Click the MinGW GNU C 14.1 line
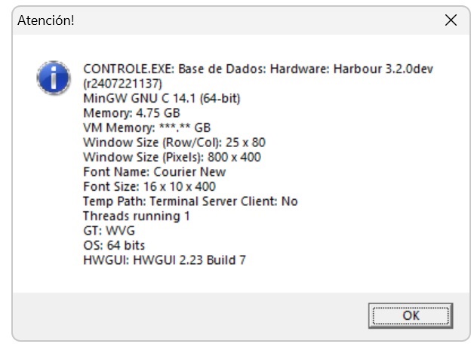Viewport: 474px width, 347px height. (x=162, y=98)
